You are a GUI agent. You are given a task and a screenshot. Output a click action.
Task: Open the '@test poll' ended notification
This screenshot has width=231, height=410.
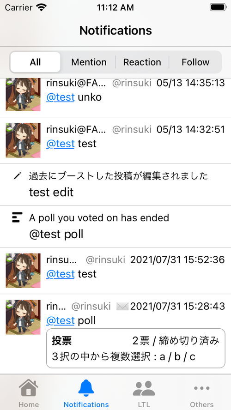115,226
